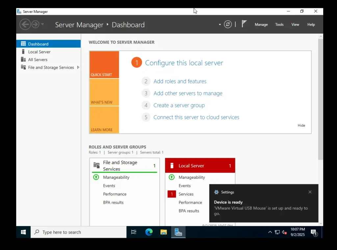This screenshot has width=337, height=250.
Task: Click the back navigation arrow
Action: (25, 24)
